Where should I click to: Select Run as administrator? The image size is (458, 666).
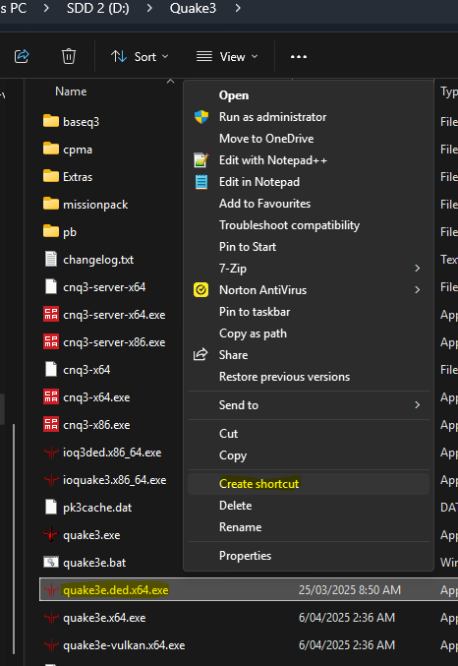[272, 117]
